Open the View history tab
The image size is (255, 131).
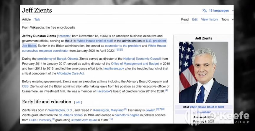210,19
